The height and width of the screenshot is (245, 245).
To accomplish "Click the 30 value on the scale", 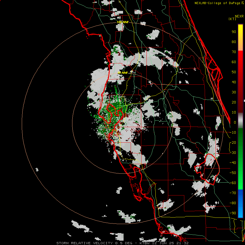I will click(x=234, y=92).
